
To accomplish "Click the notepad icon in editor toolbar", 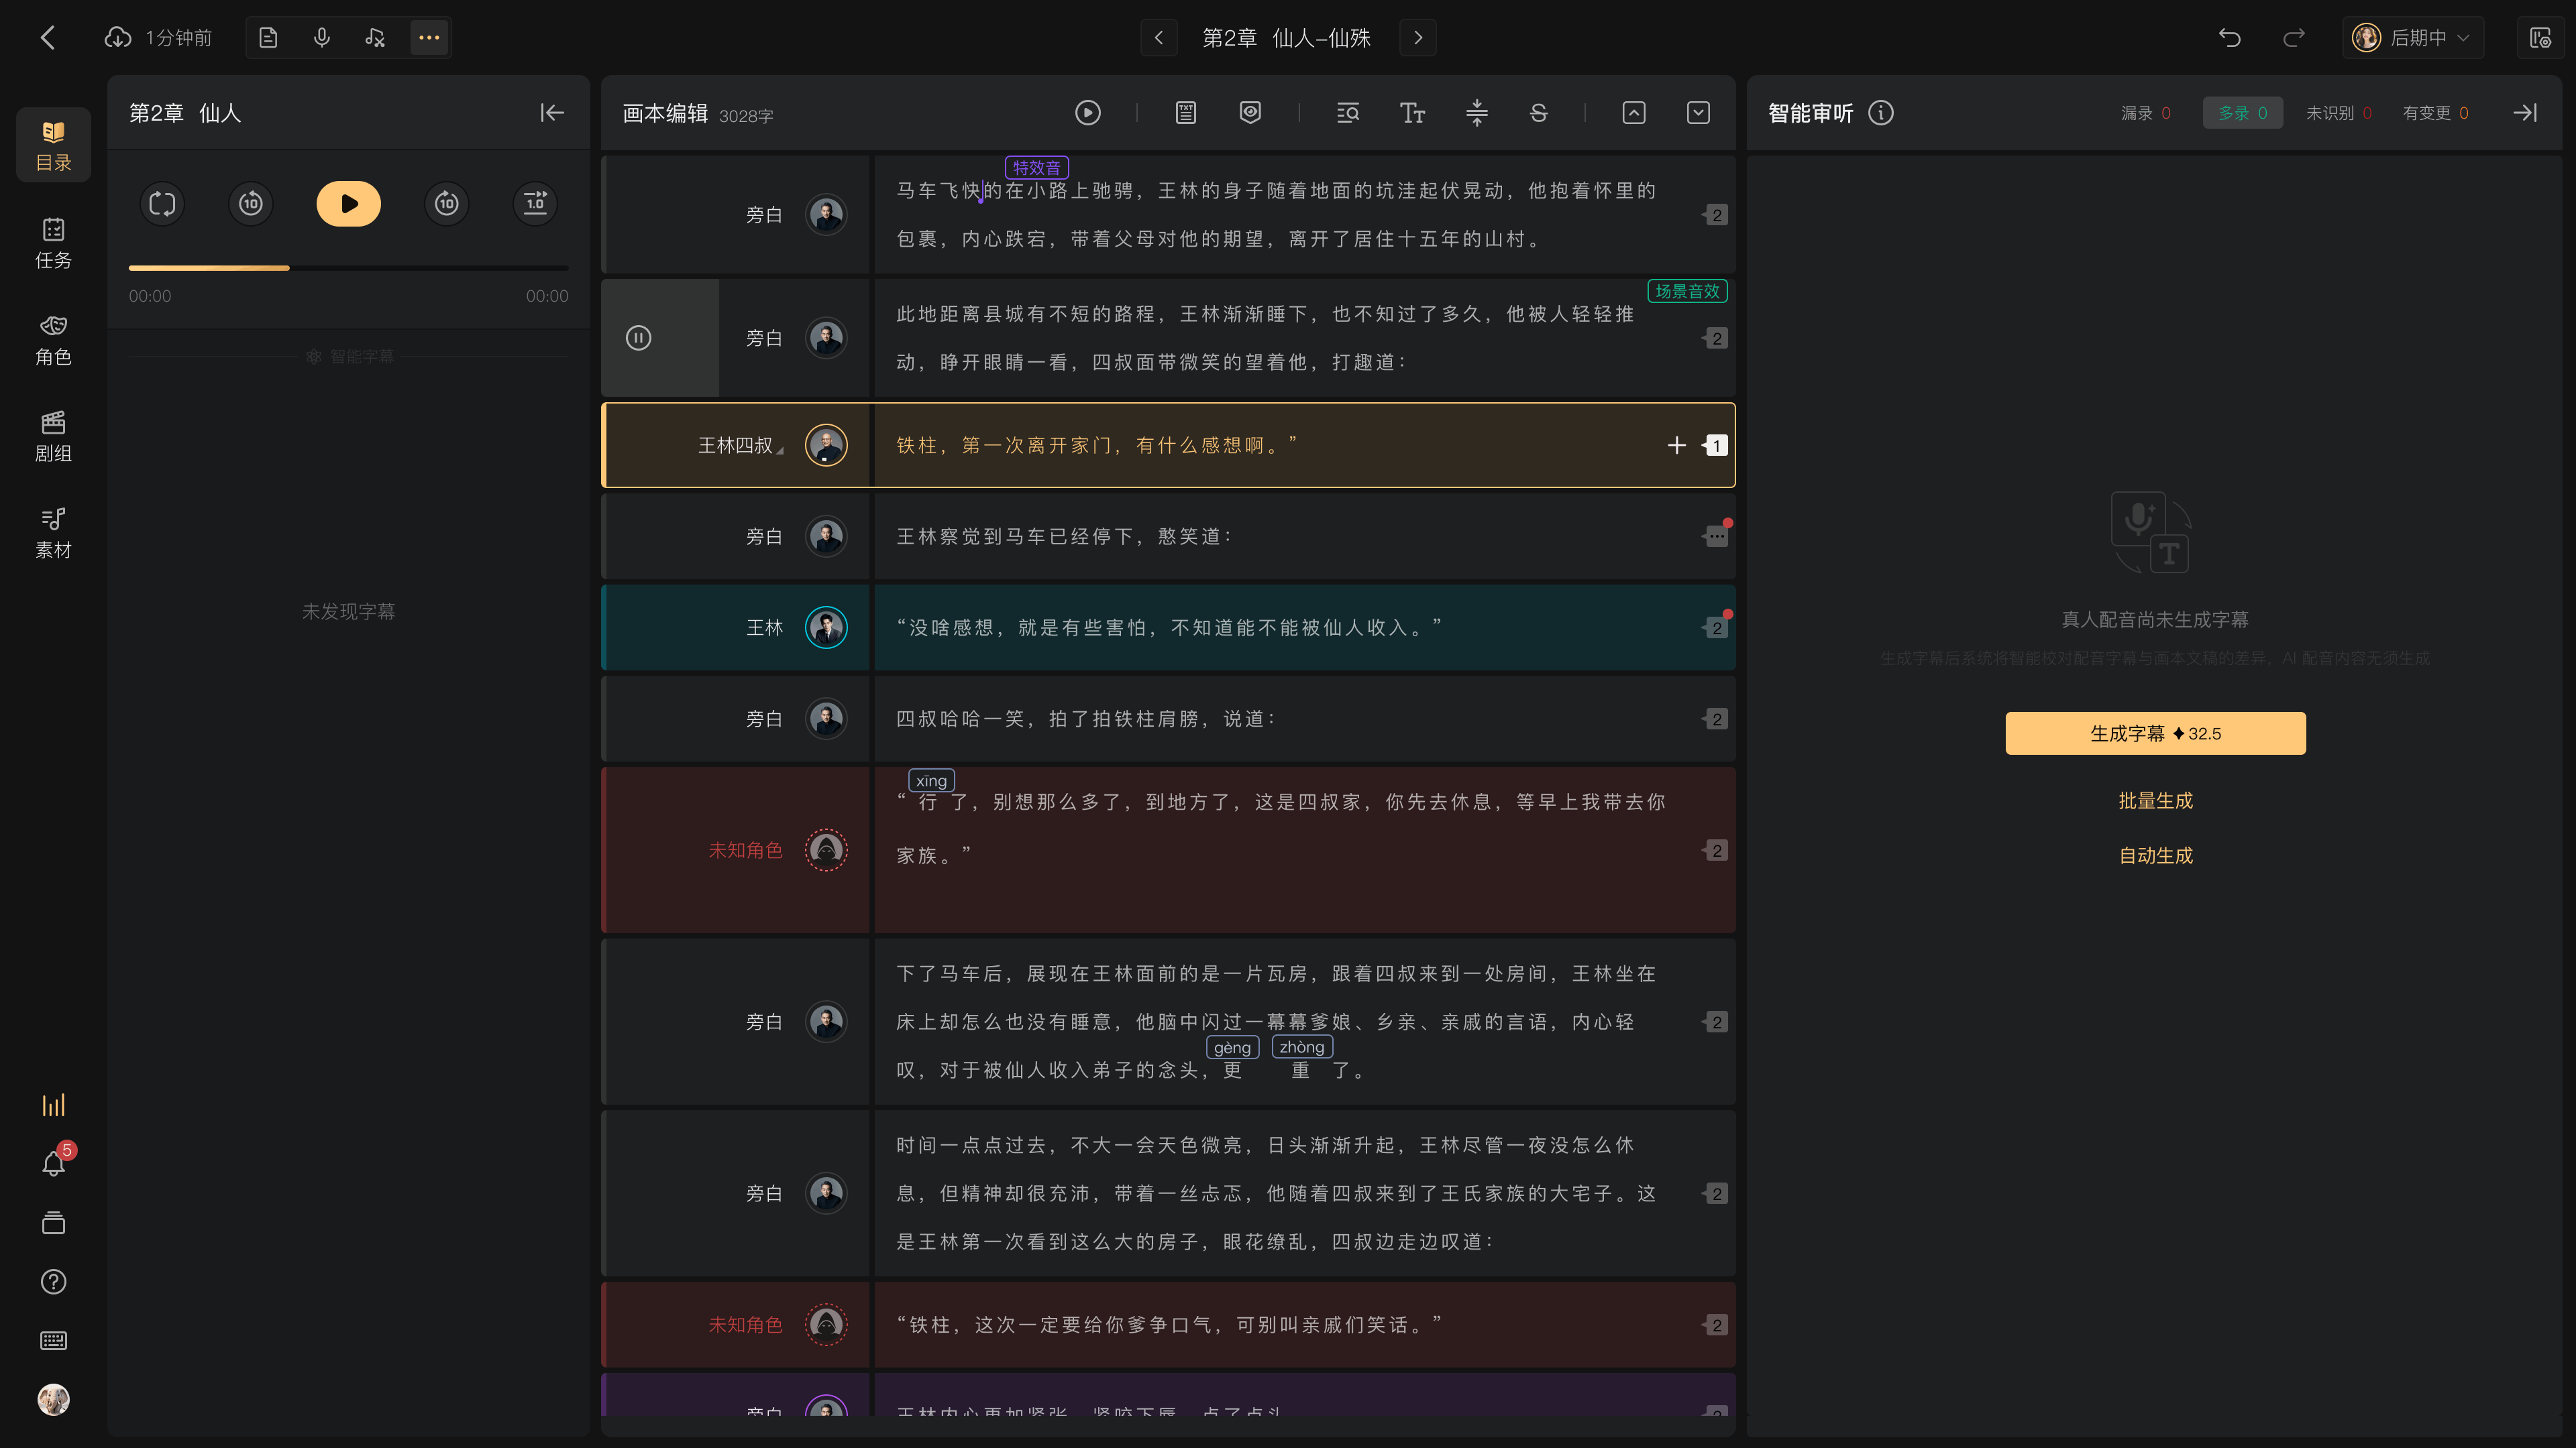I will [1186, 113].
